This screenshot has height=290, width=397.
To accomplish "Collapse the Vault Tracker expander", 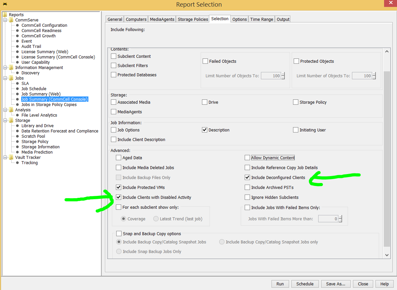I will pyautogui.click(x=5, y=157).
